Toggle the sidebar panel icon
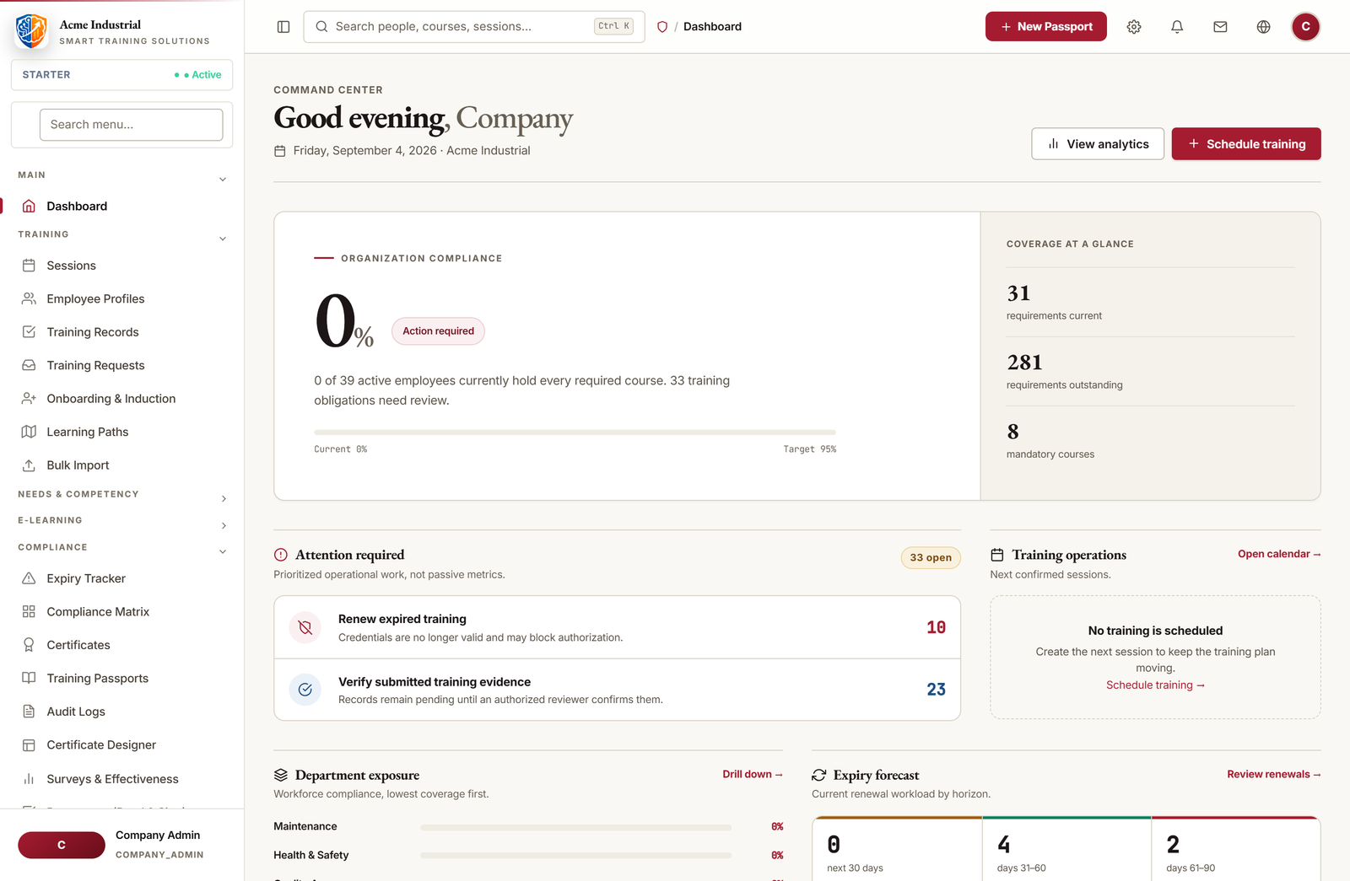 click(x=283, y=27)
